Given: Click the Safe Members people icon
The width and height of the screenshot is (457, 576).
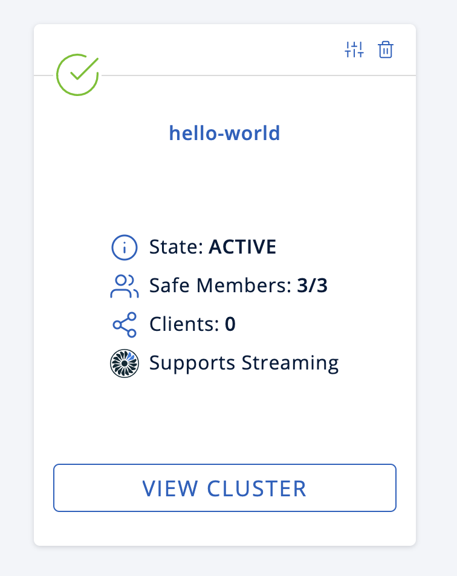Looking at the screenshot, I should (125, 286).
